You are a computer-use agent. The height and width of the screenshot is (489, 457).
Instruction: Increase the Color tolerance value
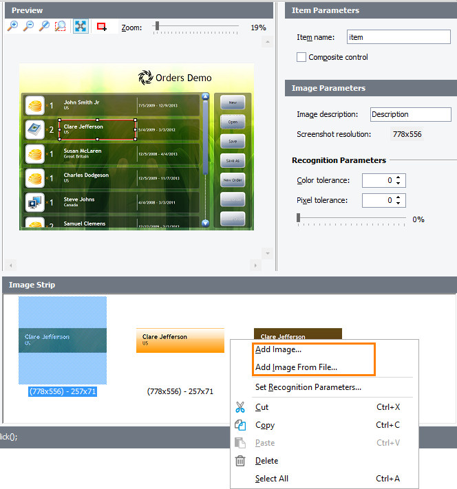[x=398, y=177]
